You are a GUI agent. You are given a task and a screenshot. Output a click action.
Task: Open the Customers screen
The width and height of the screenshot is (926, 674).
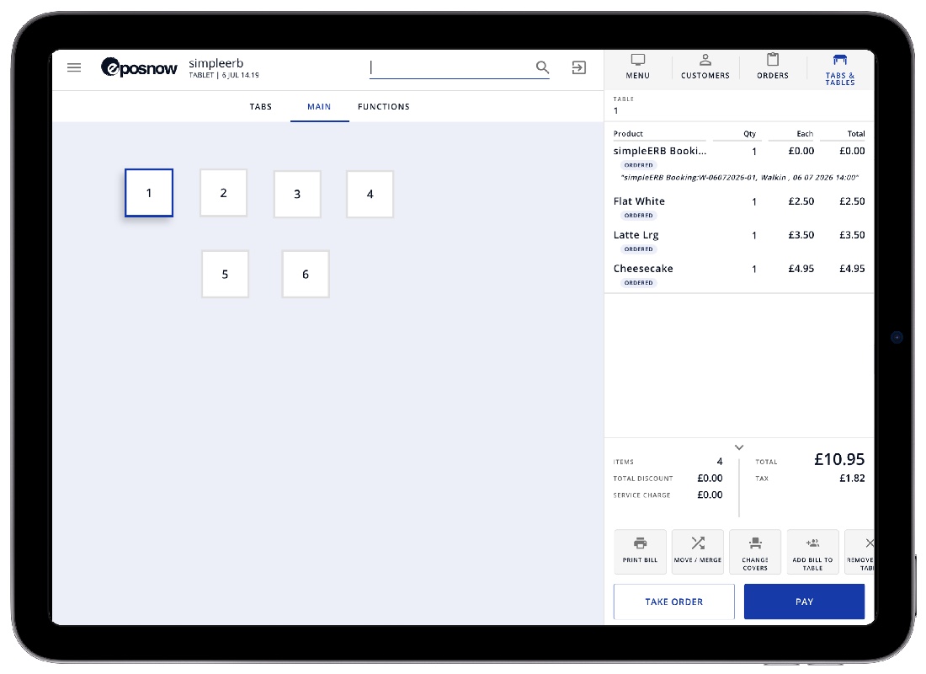(705, 67)
